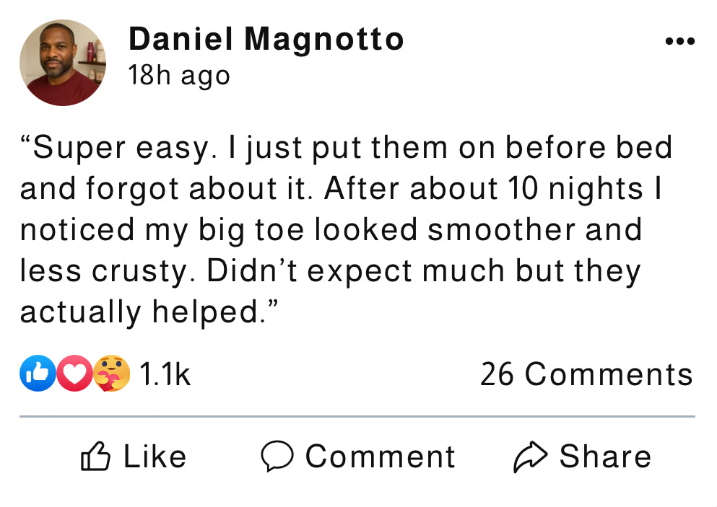Click the Share text label
Viewport: 717px width, 507px height.
coord(605,456)
